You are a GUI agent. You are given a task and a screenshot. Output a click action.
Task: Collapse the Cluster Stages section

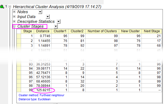tap(14, 26)
